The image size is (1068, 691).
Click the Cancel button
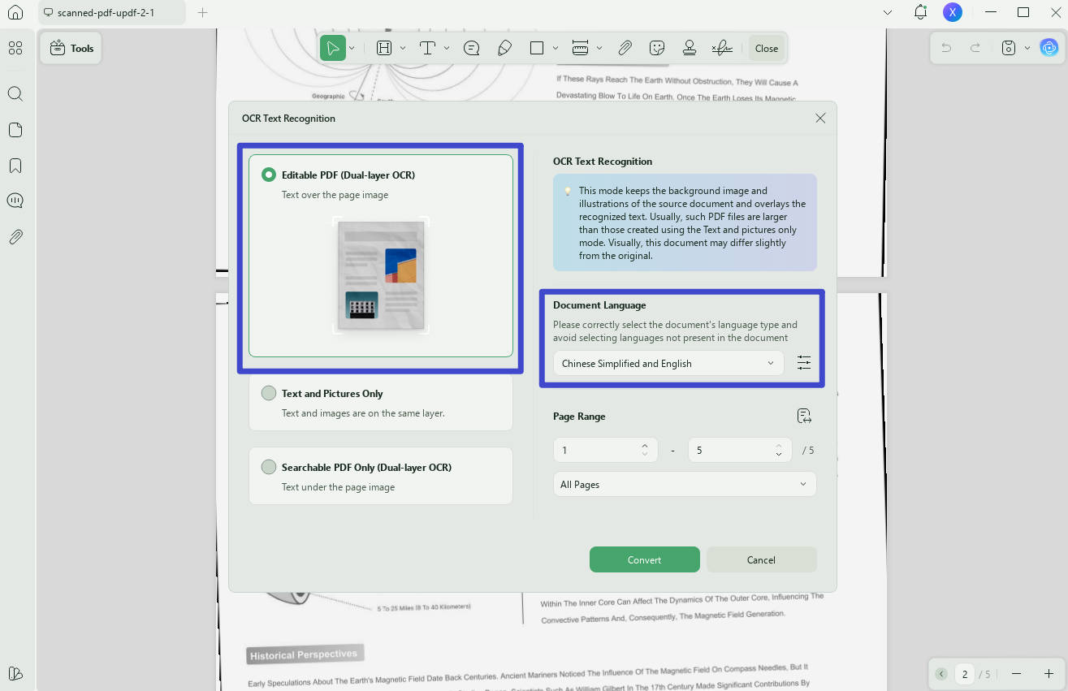(761, 559)
